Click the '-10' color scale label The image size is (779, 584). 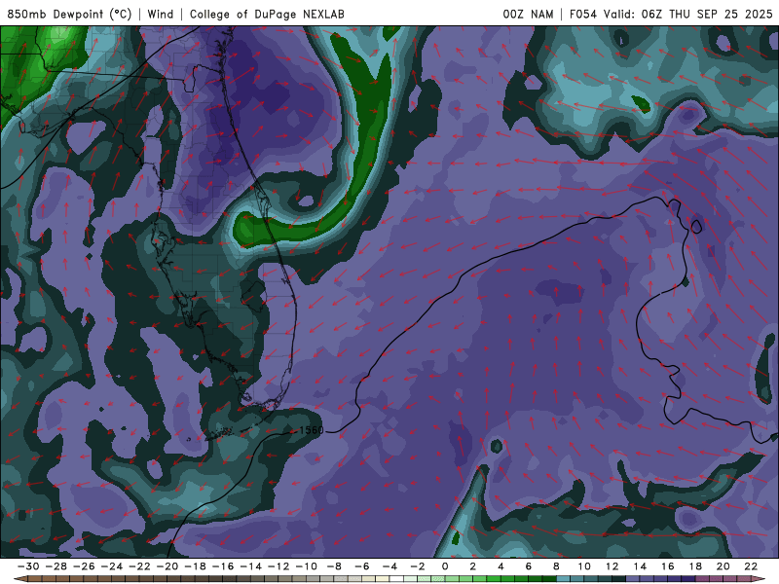point(307,566)
